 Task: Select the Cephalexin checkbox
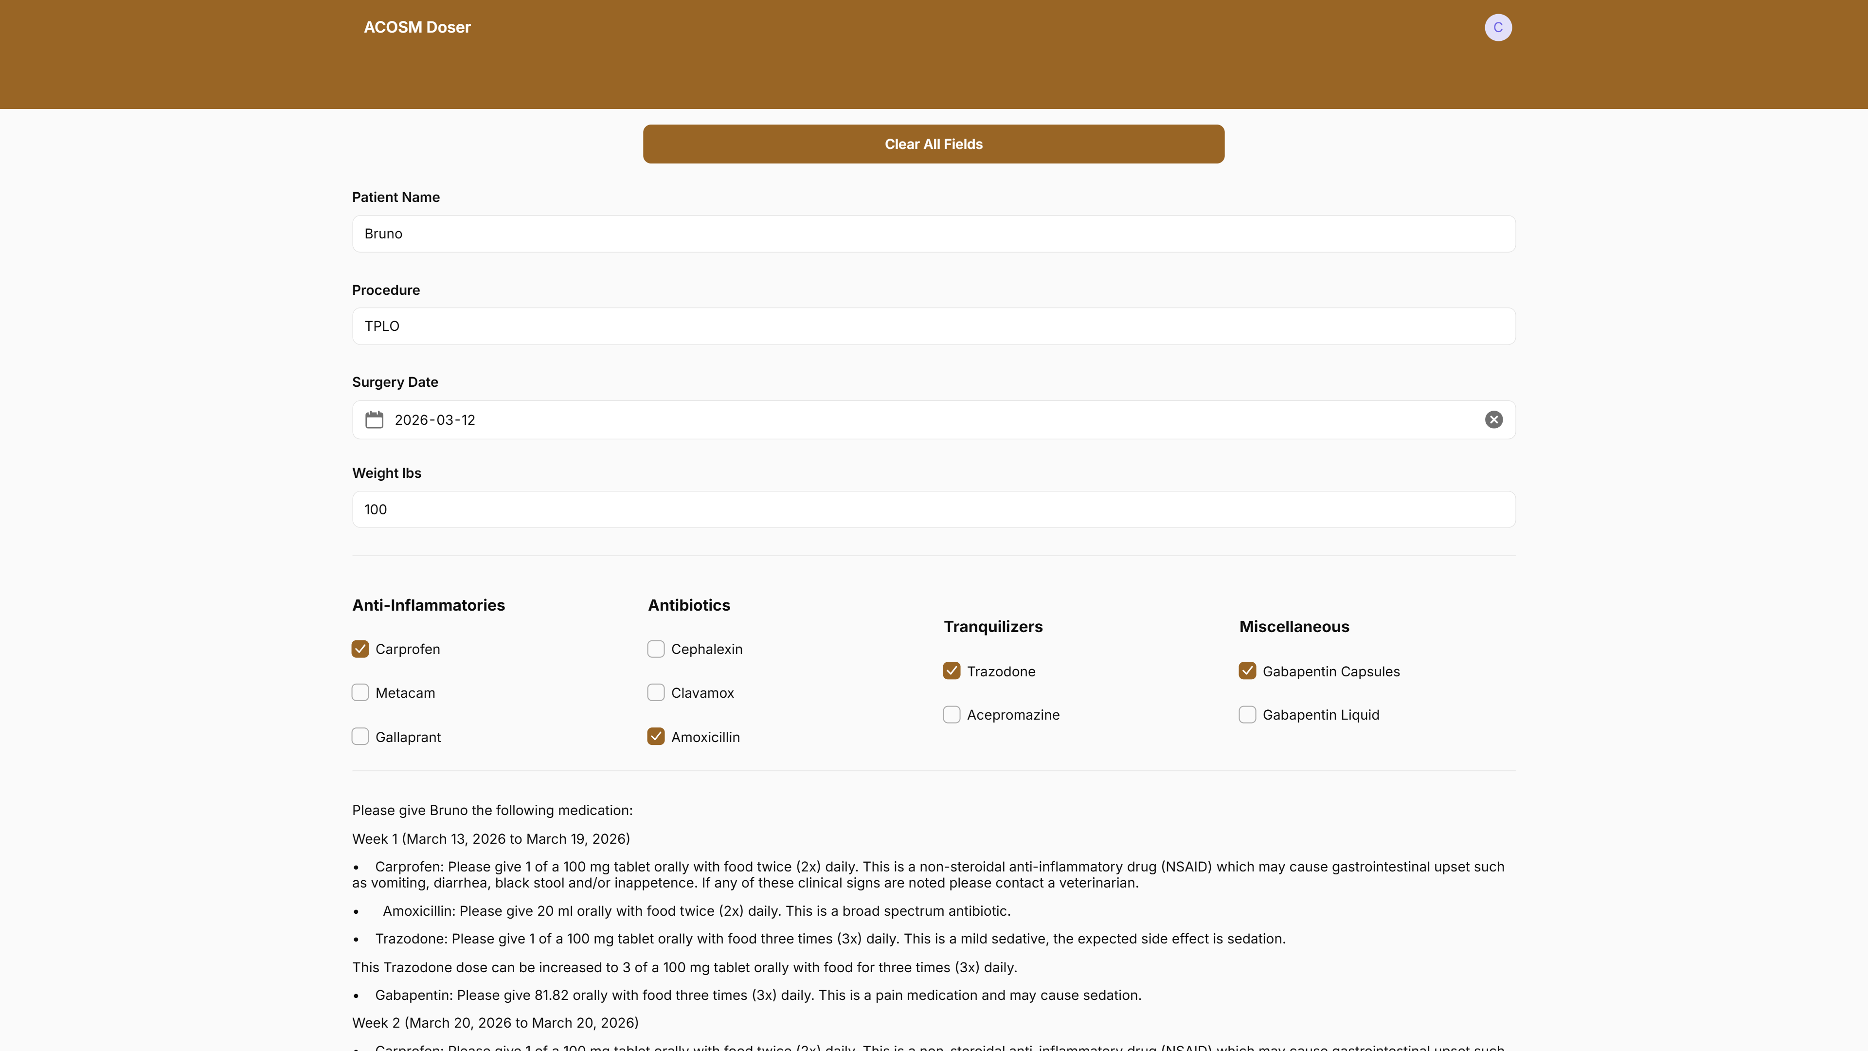tap(656, 649)
